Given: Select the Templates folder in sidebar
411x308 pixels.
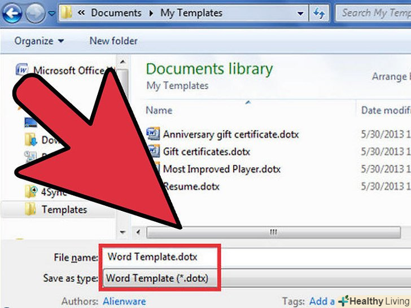Looking at the screenshot, I should click(x=58, y=209).
